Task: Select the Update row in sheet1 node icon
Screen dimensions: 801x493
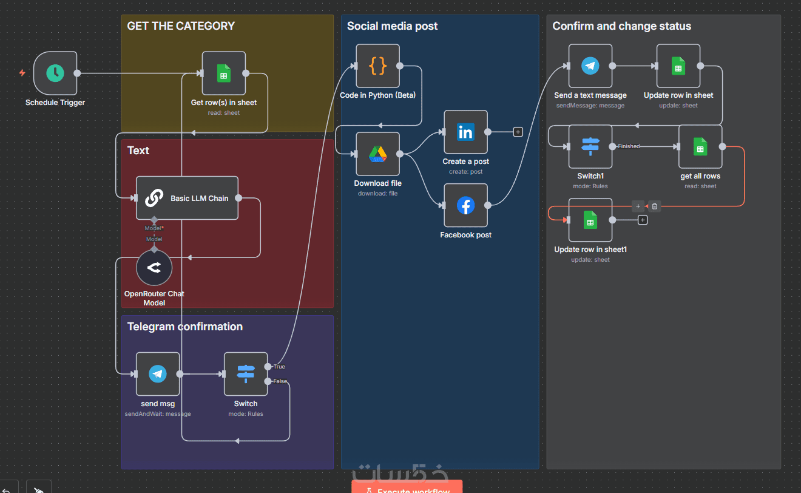Action: tap(590, 220)
